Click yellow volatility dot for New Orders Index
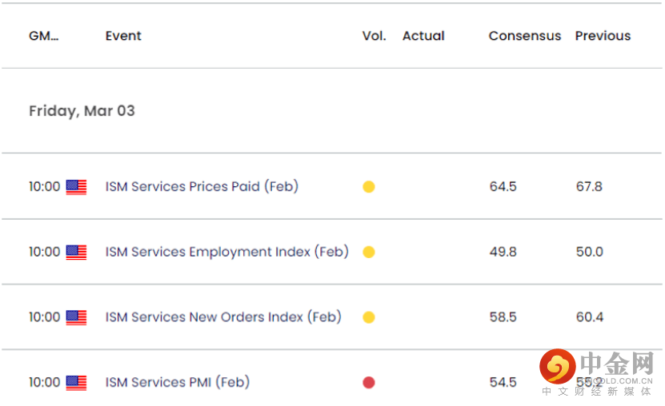The width and height of the screenshot is (665, 406). click(x=369, y=317)
